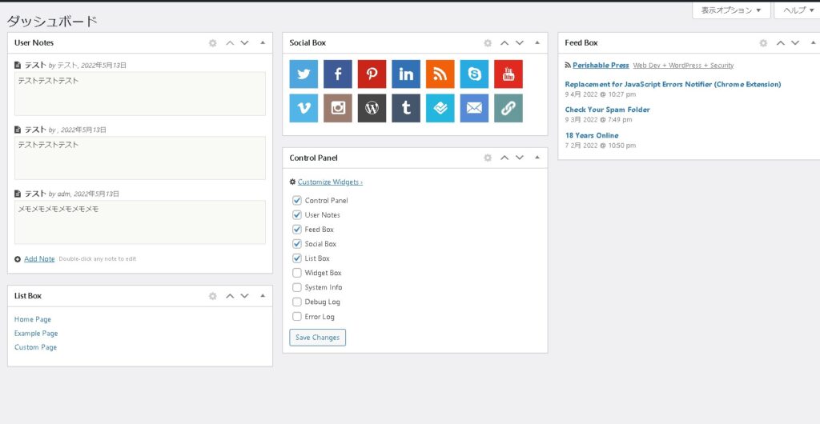The image size is (820, 424).
Task: Check the Debug Log checkbox
Action: [297, 302]
